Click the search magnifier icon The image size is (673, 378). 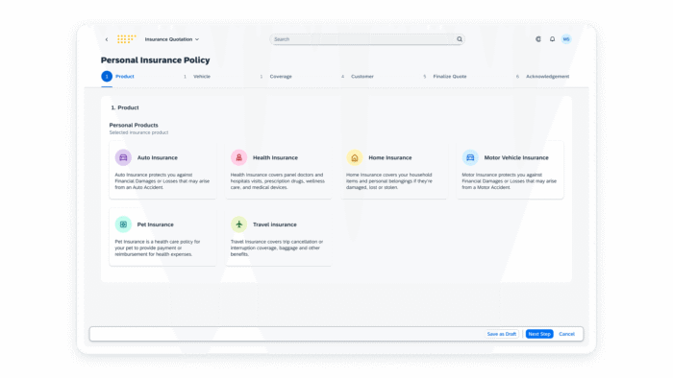click(x=460, y=39)
